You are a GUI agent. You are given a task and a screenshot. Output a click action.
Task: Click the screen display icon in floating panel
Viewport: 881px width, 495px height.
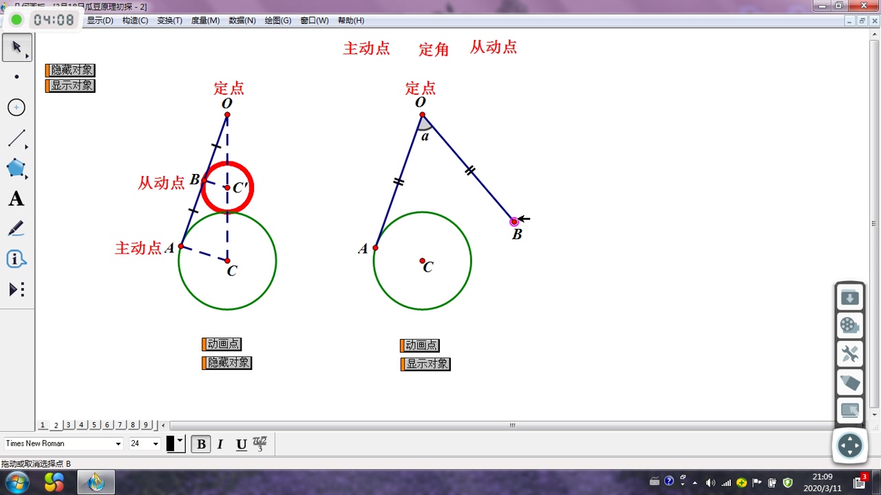[850, 411]
